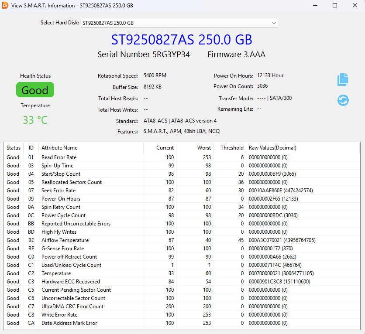Select the Load/Unload Cycle Count row
The image size is (365, 334).
(x=182, y=265)
